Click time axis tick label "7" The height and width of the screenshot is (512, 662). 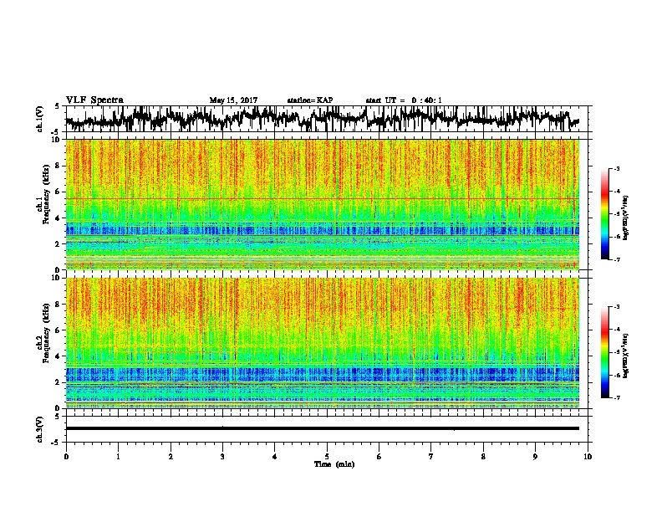click(431, 457)
